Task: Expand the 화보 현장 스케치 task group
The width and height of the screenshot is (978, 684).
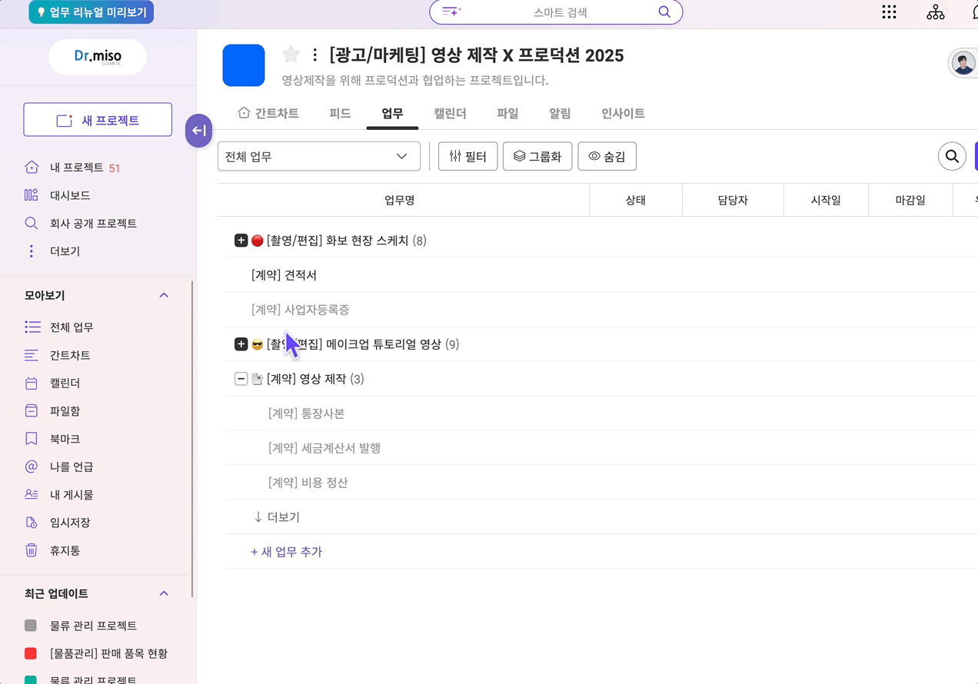Action: point(241,241)
